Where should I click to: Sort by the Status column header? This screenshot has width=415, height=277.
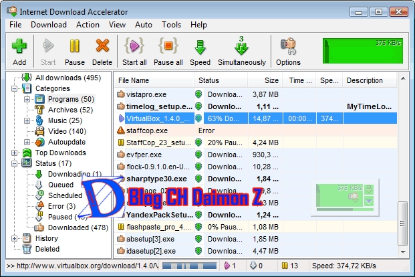221,80
